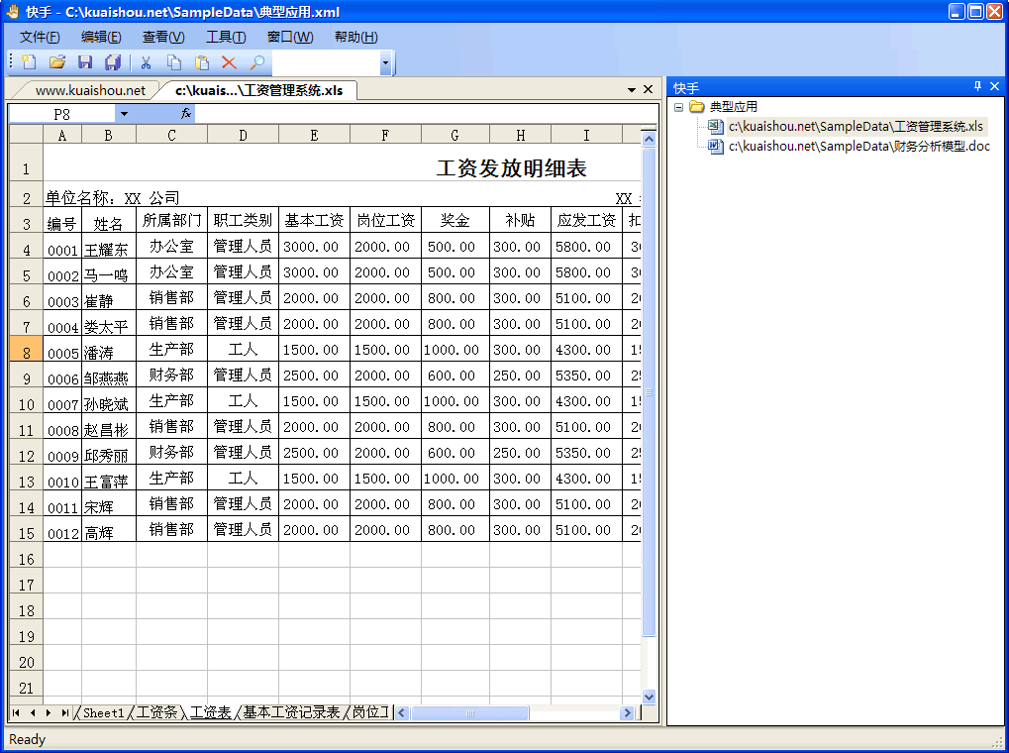Collapse the 典型应用 tree node
Screen dimensions: 1009x753
pyautogui.click(x=678, y=107)
